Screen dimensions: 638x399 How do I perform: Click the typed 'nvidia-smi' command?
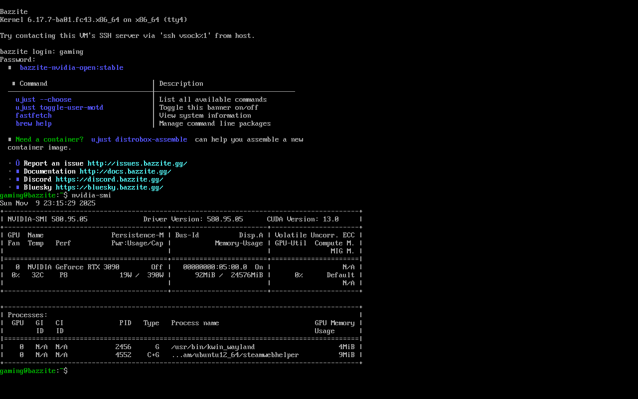(92, 195)
